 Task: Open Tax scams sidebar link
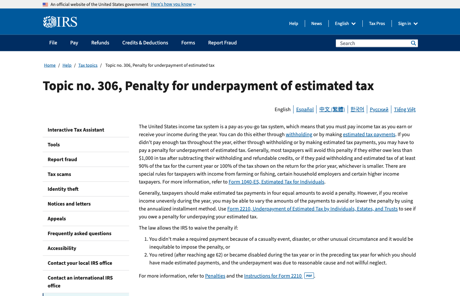pyautogui.click(x=86, y=174)
